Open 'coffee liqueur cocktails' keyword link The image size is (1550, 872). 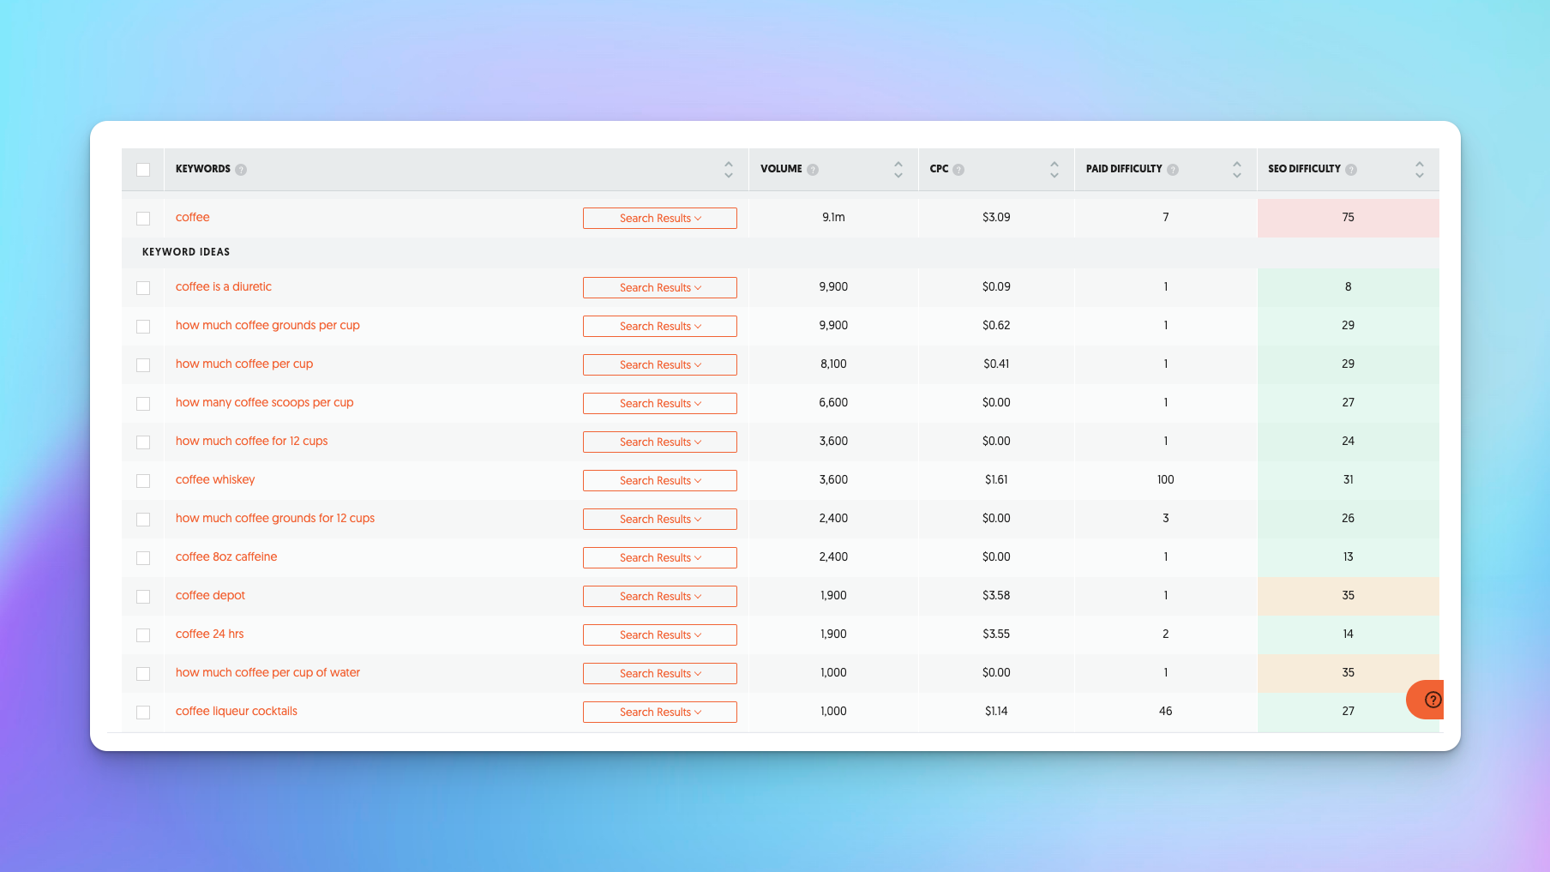pos(237,712)
